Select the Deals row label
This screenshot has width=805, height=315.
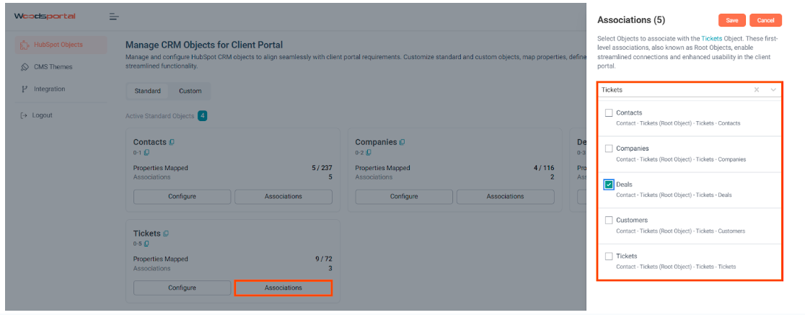click(624, 185)
